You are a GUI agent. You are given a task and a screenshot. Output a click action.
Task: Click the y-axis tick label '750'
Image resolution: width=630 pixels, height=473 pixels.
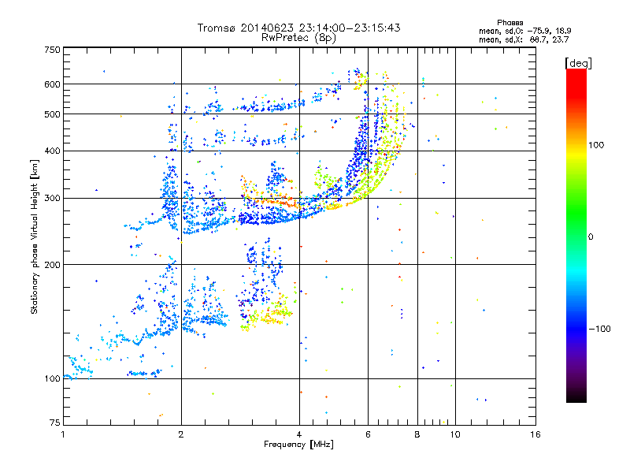[53, 50]
